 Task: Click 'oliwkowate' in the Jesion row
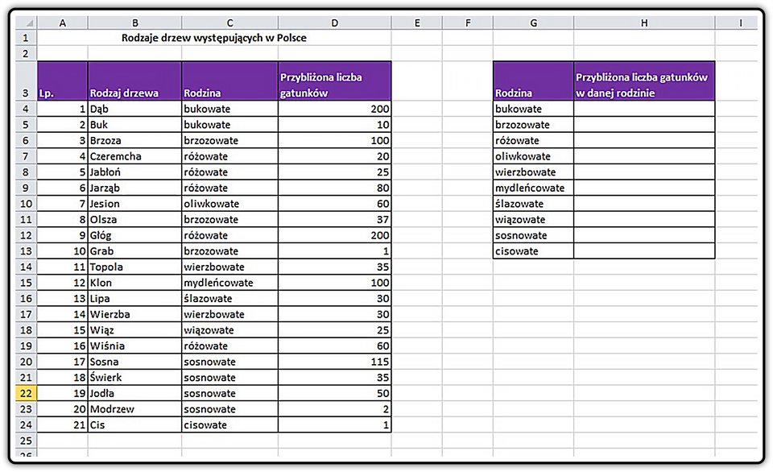pyautogui.click(x=229, y=204)
